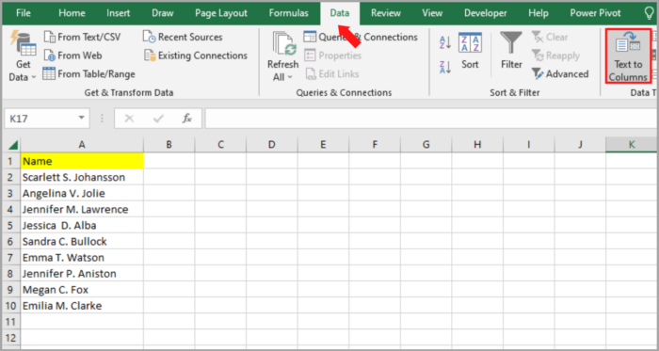Click the Reapply filter button
659x351 pixels.
[555, 56]
